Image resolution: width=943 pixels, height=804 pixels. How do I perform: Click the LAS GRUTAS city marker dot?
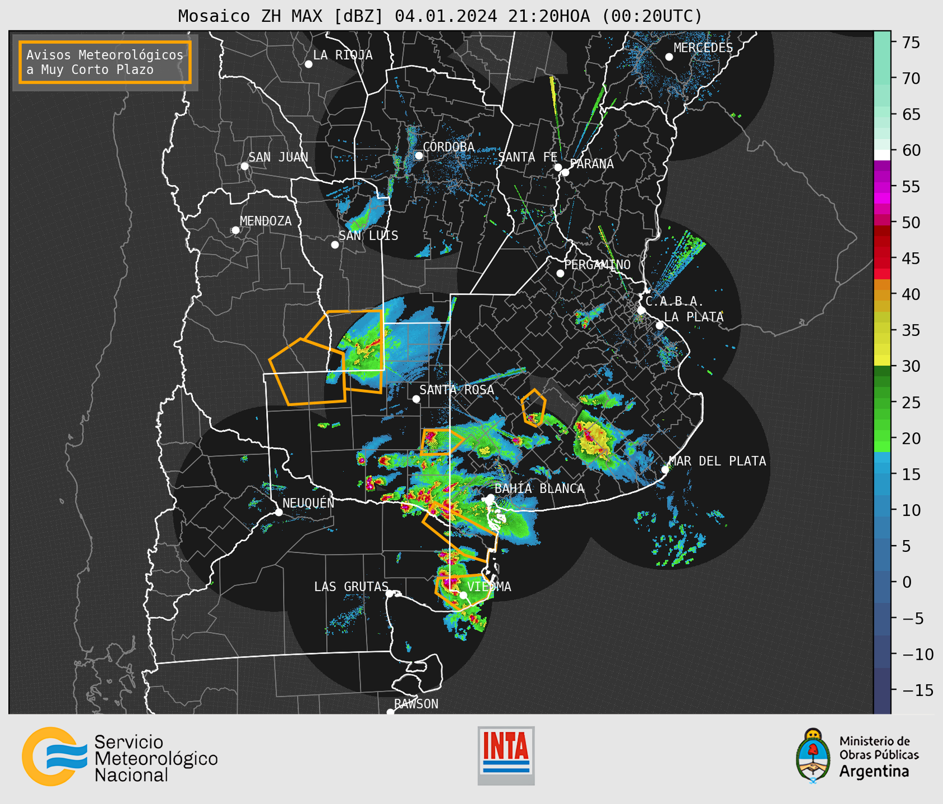click(x=390, y=594)
